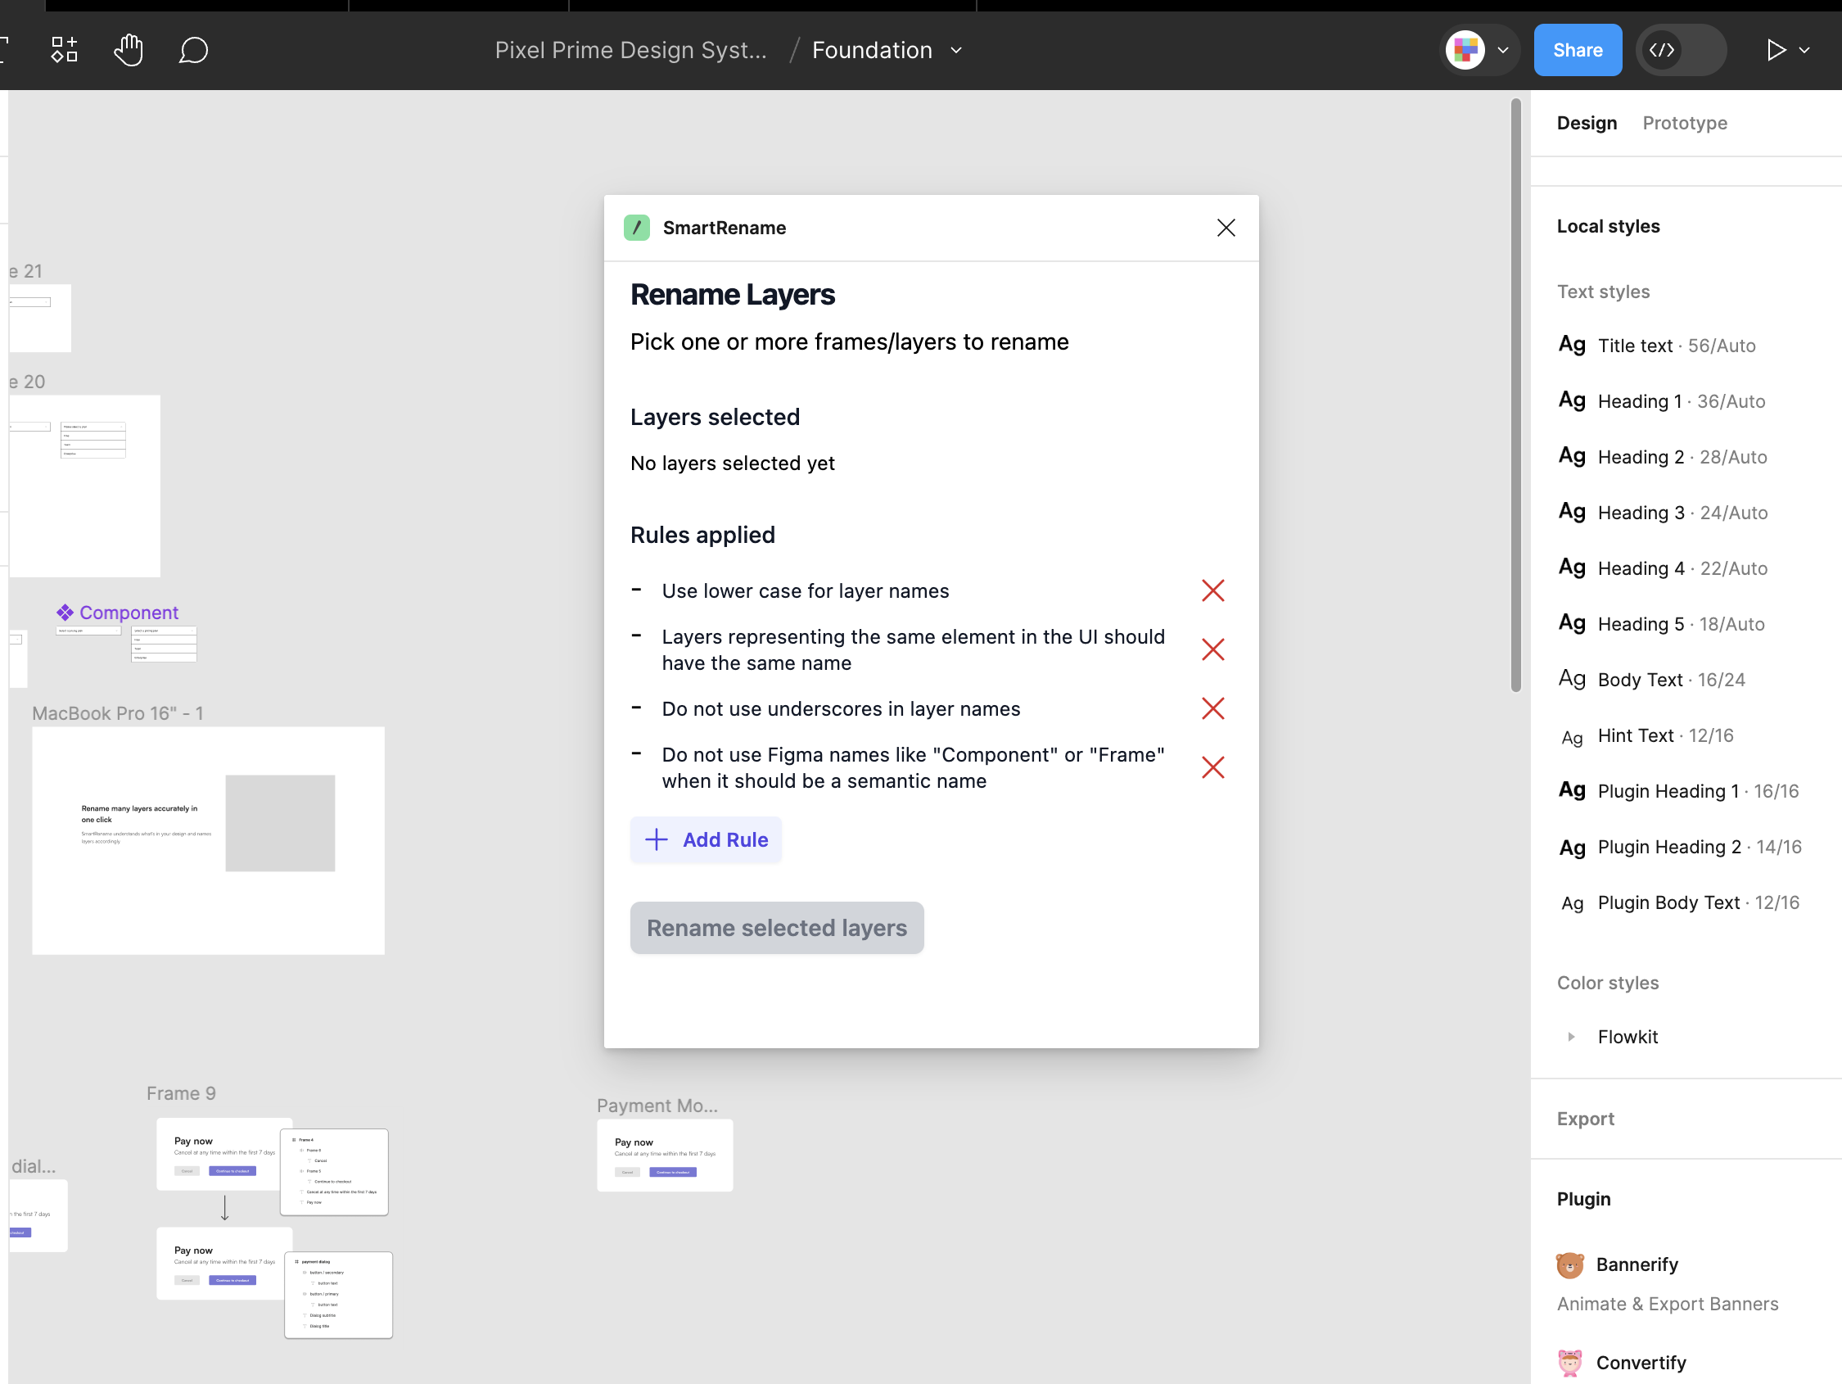Click the Share button
Image resolution: width=1842 pixels, height=1384 pixels.
click(x=1578, y=50)
